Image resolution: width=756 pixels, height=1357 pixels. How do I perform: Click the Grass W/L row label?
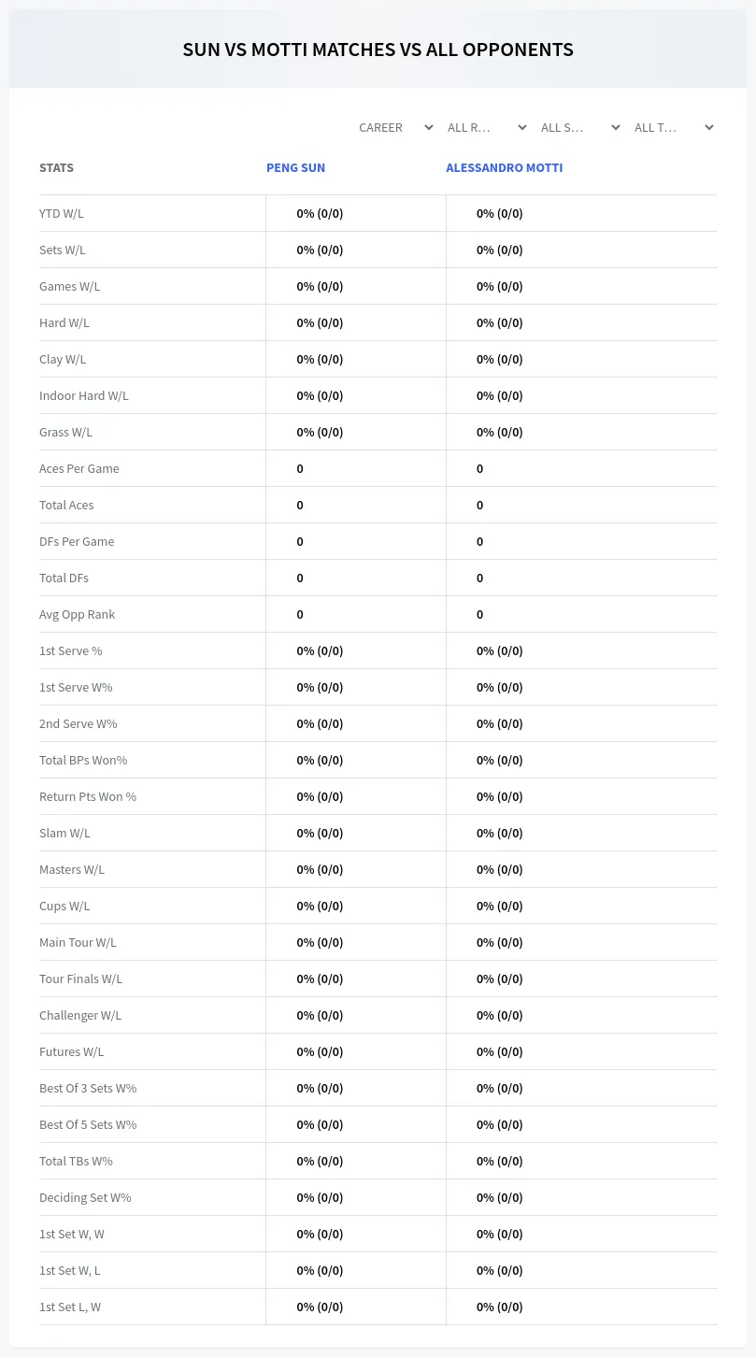click(x=66, y=432)
